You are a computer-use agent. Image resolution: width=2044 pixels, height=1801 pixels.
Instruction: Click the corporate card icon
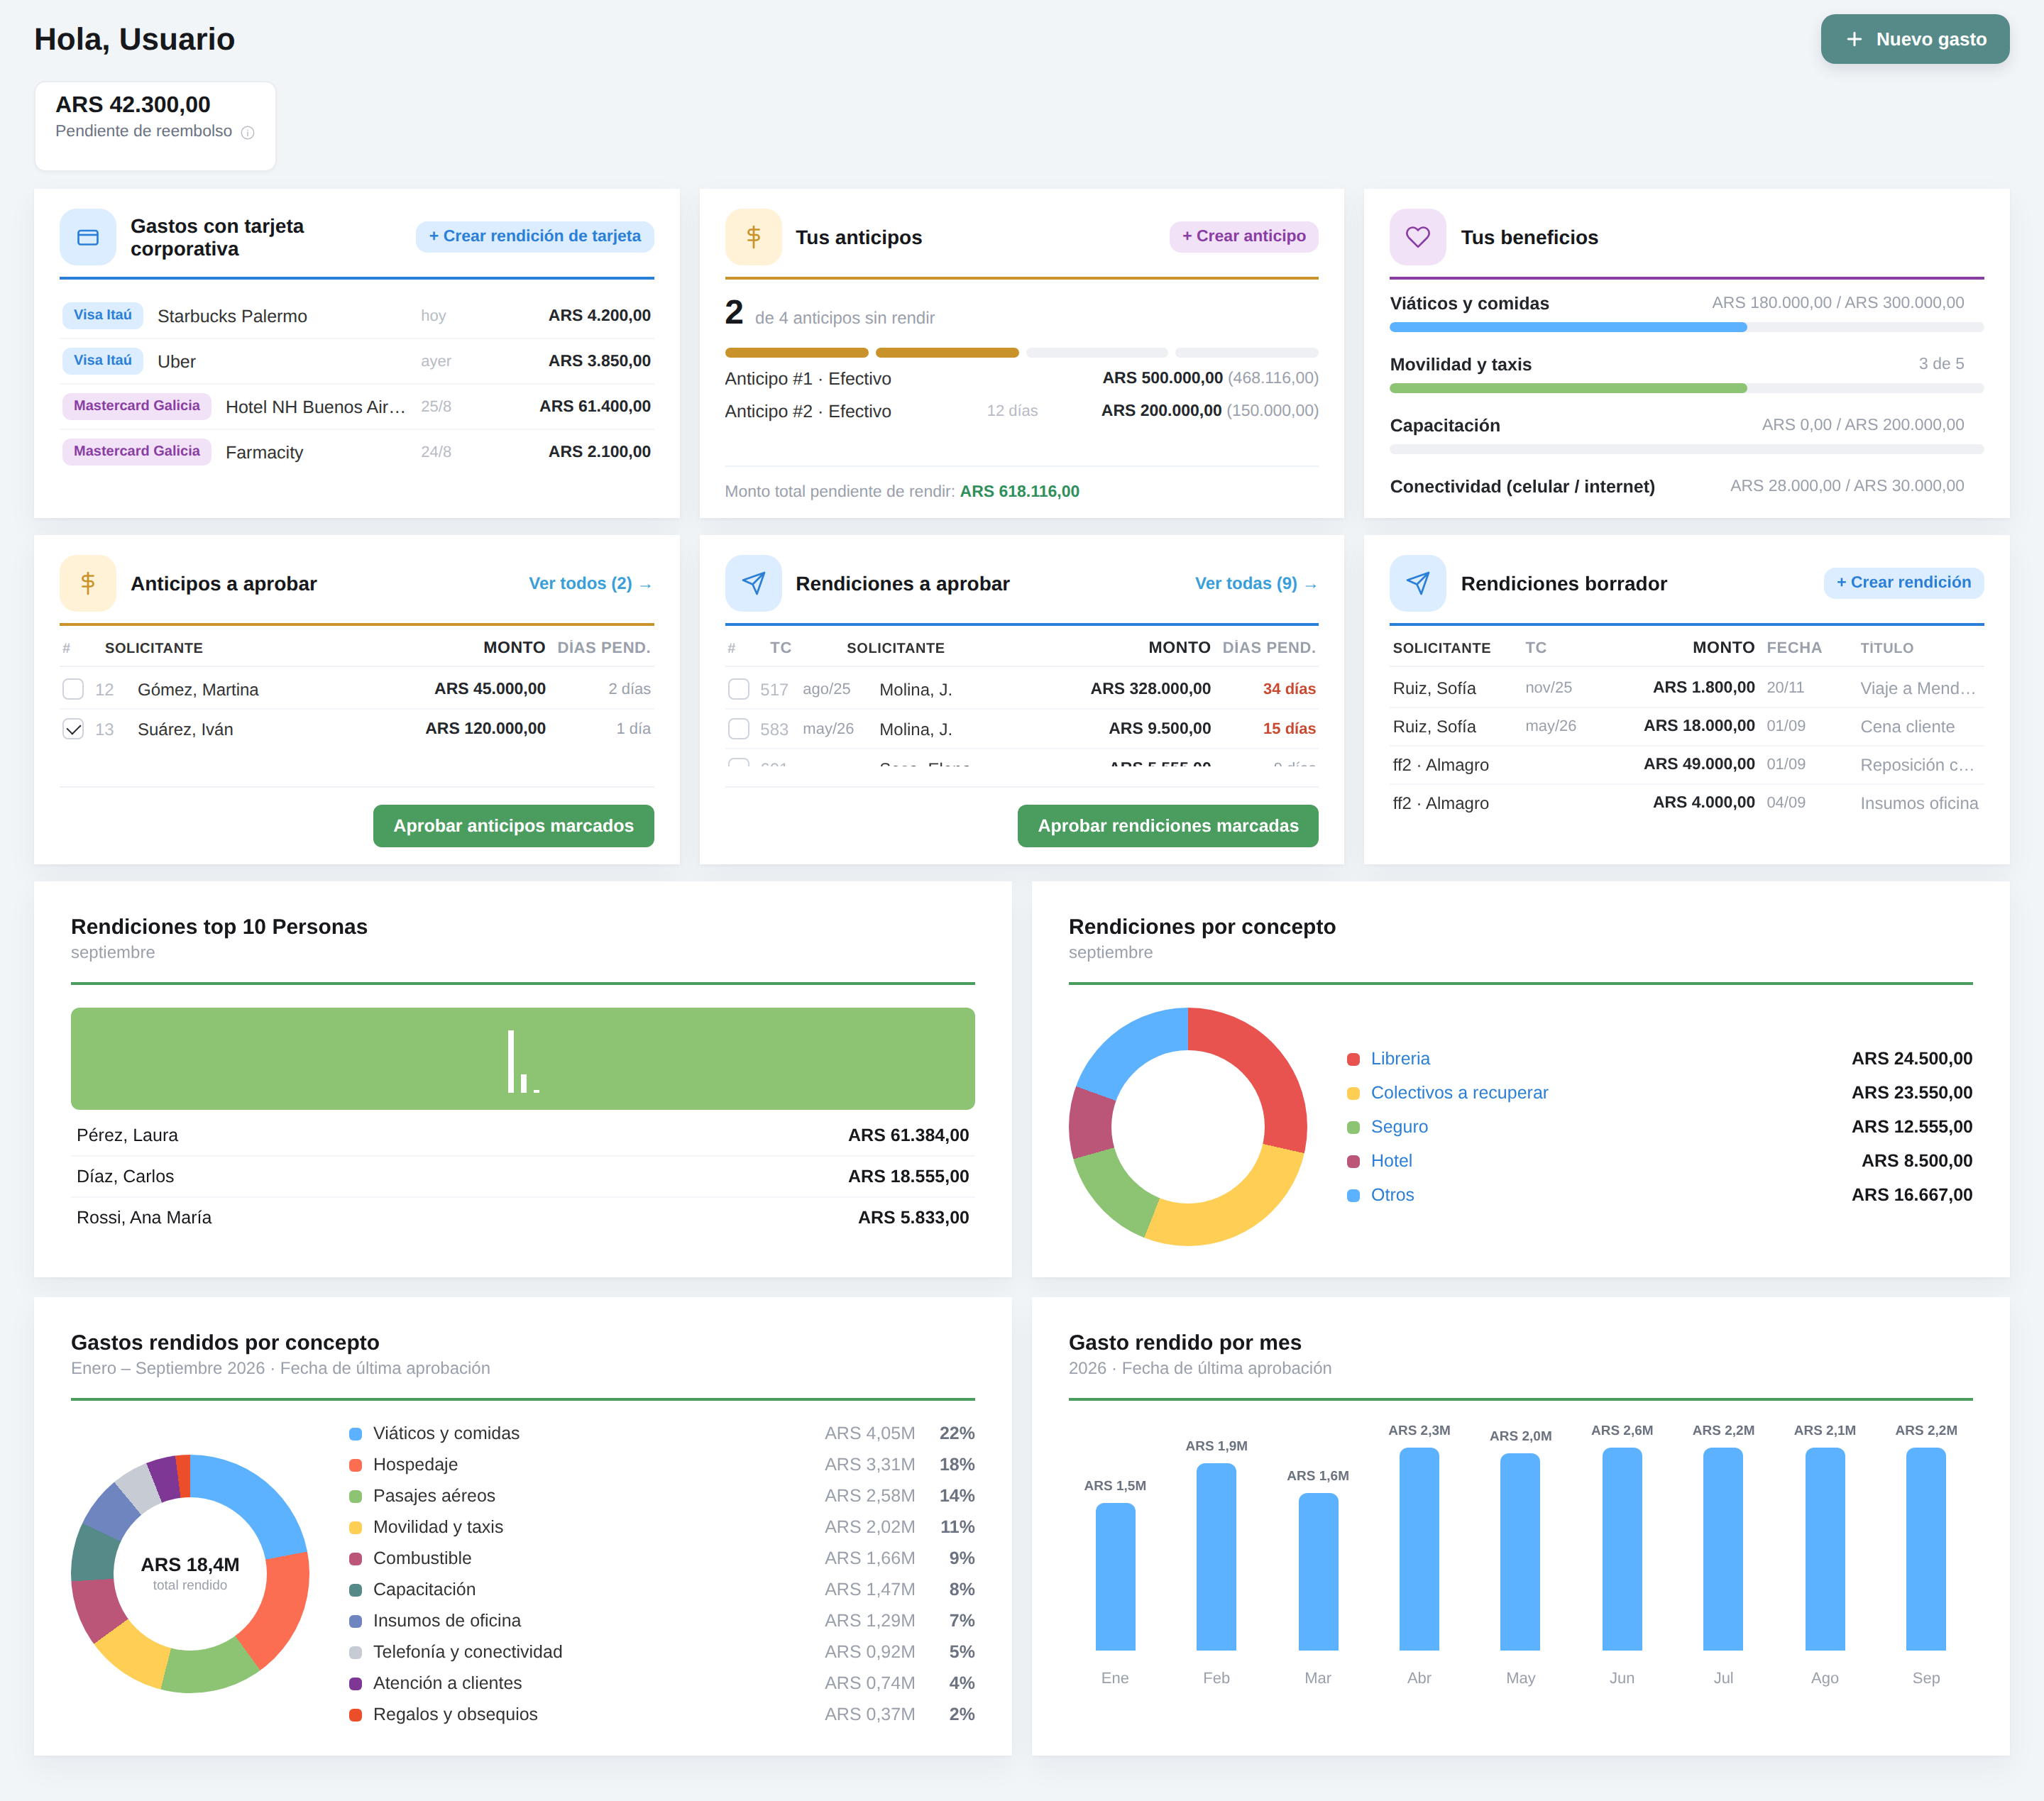click(88, 237)
